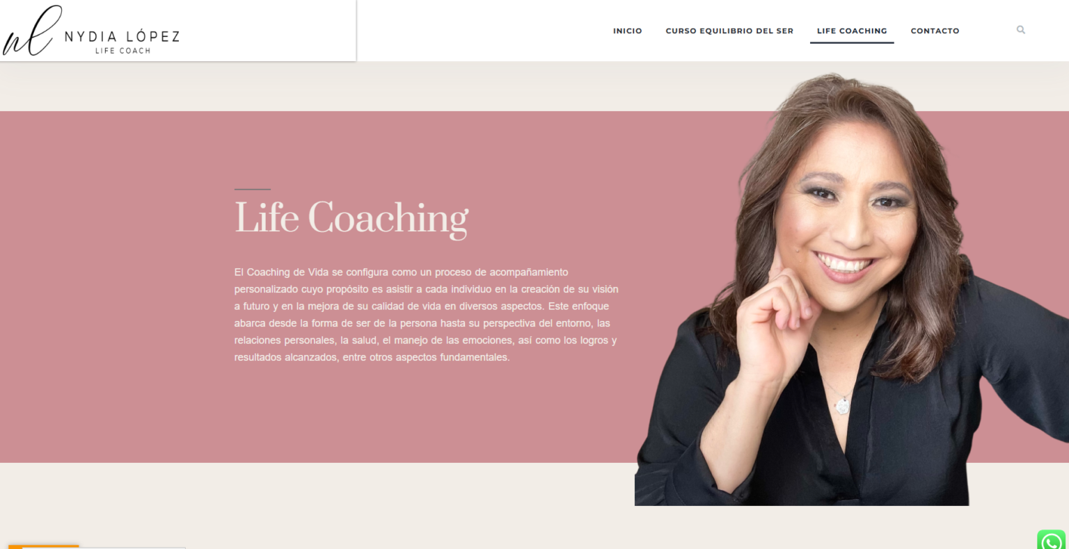The width and height of the screenshot is (1069, 549).
Task: Launch the green WhatsApp chat icon
Action: click(1052, 540)
